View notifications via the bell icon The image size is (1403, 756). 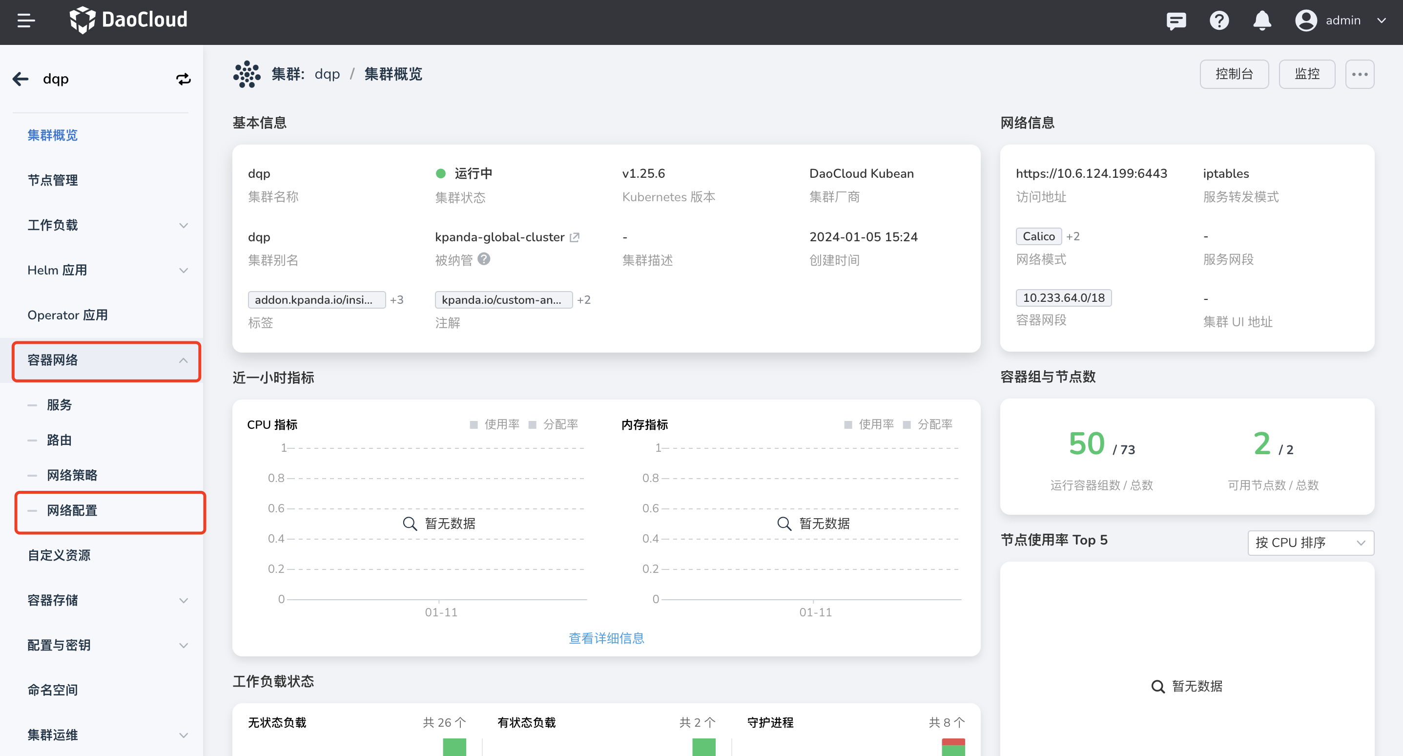(1262, 21)
